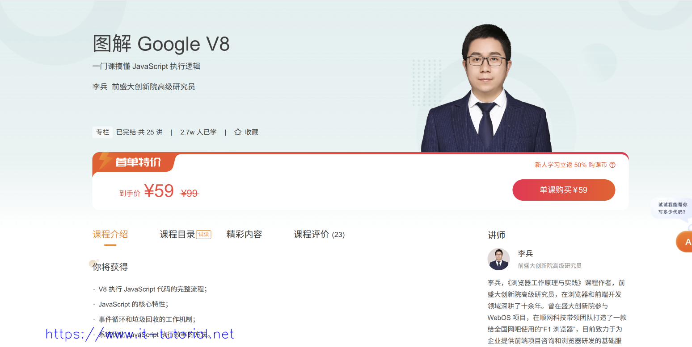
Task: Click the large instructor photo in the banner
Action: point(486,88)
